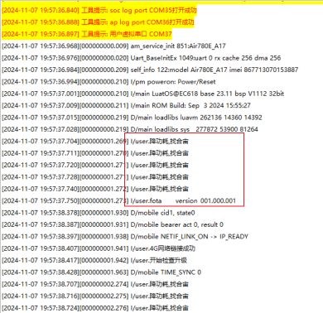Select the 'am_service_init 851:Air780E_A17' log entry

coord(113,46)
